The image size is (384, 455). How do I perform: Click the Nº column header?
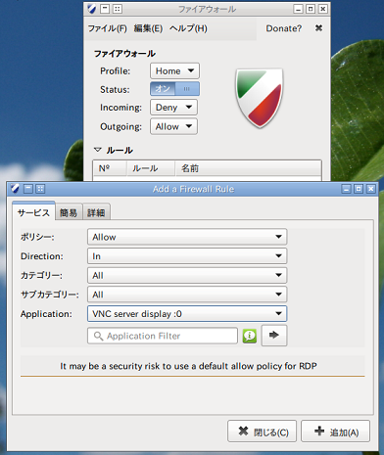tap(110, 168)
